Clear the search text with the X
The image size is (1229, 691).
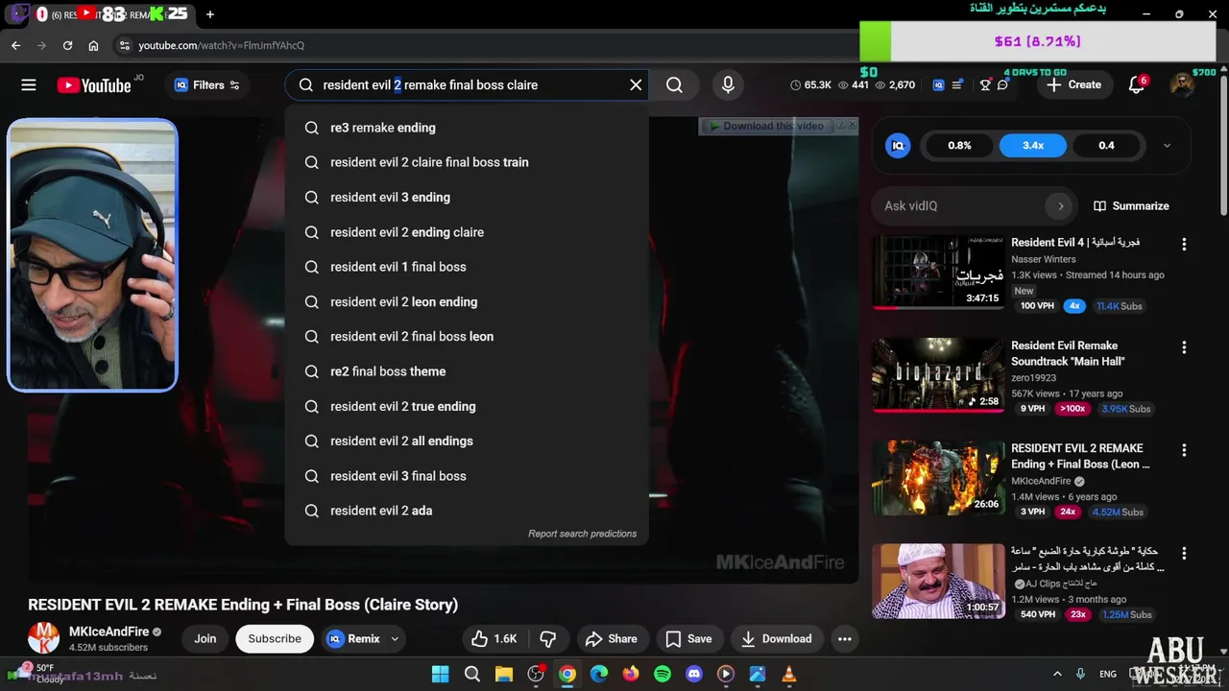[636, 85]
